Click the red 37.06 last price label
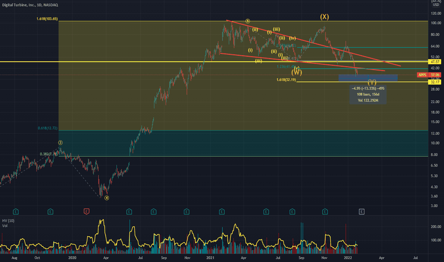The height and width of the screenshot is (262, 444). point(435,75)
